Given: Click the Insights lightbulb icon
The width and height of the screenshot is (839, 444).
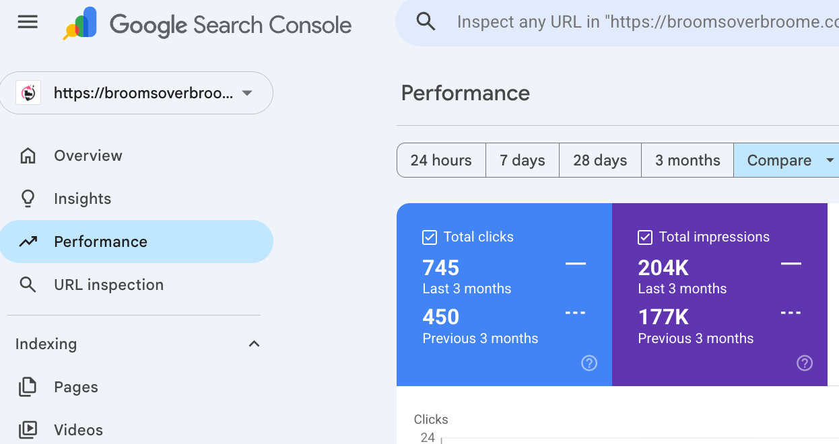Looking at the screenshot, I should pyautogui.click(x=28, y=198).
